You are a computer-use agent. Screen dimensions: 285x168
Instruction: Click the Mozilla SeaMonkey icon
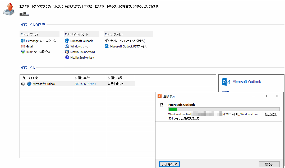(x=67, y=57)
